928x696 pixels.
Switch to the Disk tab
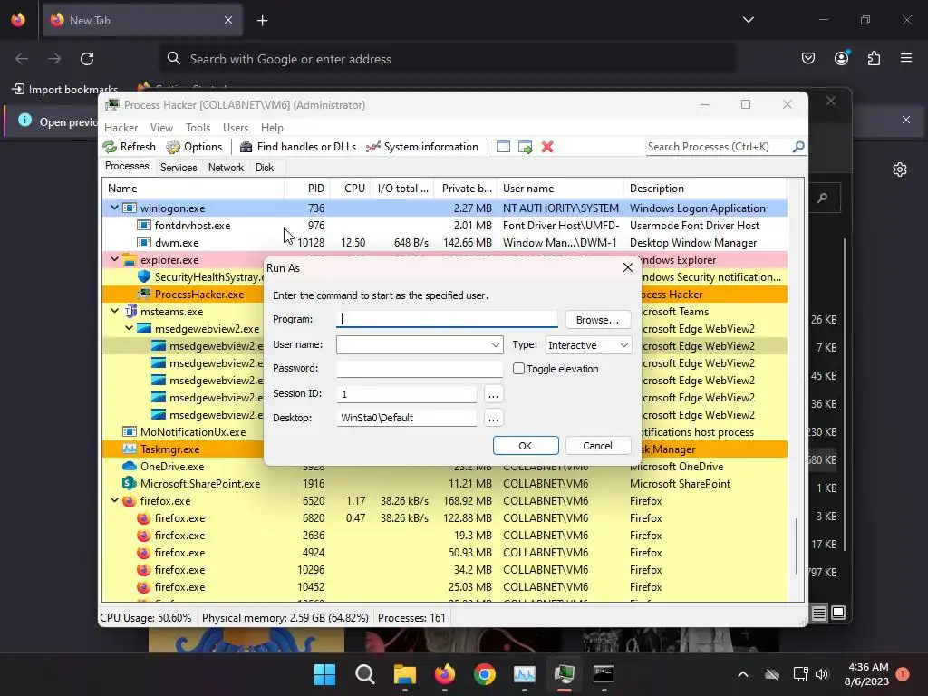[264, 168]
